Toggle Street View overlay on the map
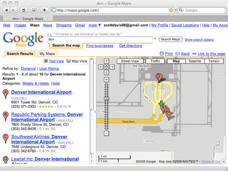Image resolution: width=228 pixels, height=171 pixels. coord(130,61)
